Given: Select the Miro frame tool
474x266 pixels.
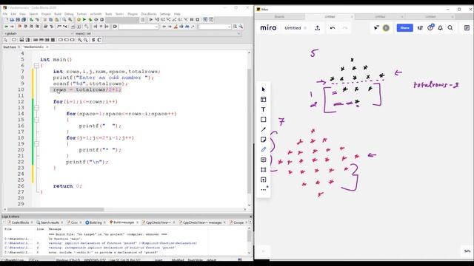Looking at the screenshot, I should point(264,169).
